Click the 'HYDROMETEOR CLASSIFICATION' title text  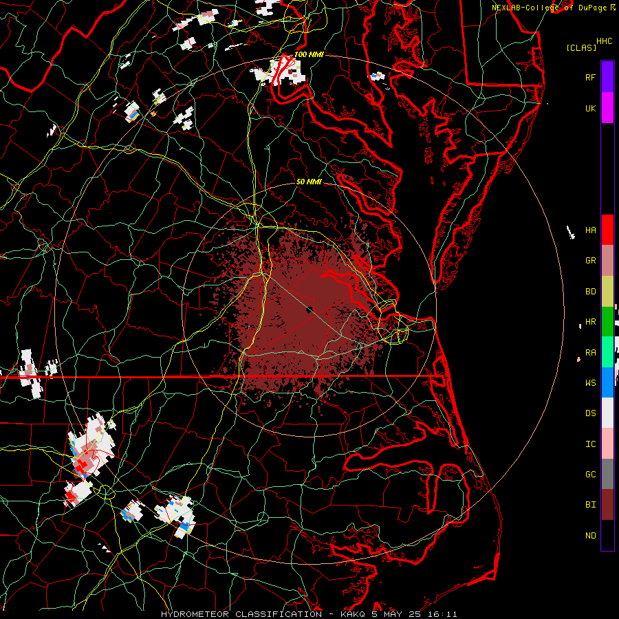241,614
